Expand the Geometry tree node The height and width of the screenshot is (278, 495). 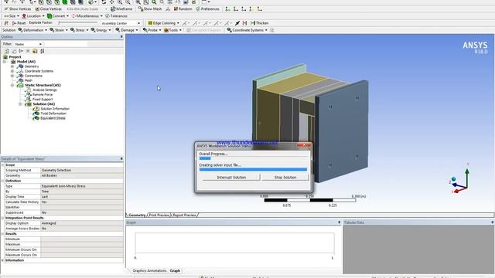click(12, 66)
